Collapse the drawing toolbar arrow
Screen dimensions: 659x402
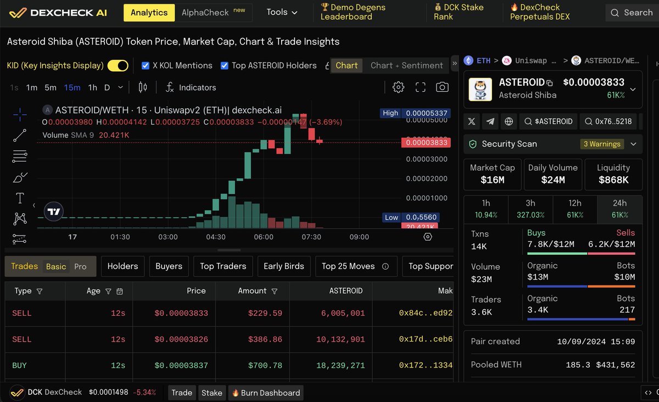point(33,206)
